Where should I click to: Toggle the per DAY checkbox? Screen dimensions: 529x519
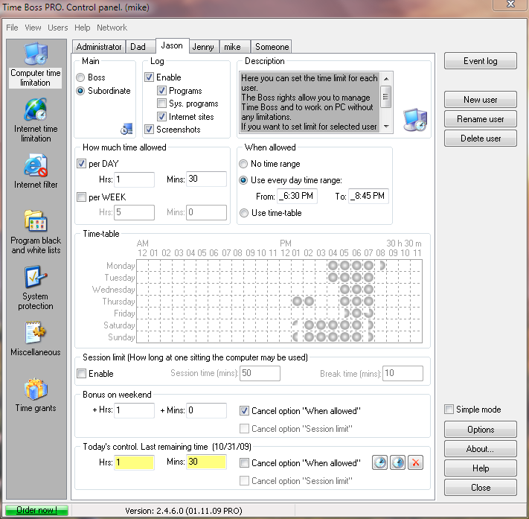[x=81, y=164]
